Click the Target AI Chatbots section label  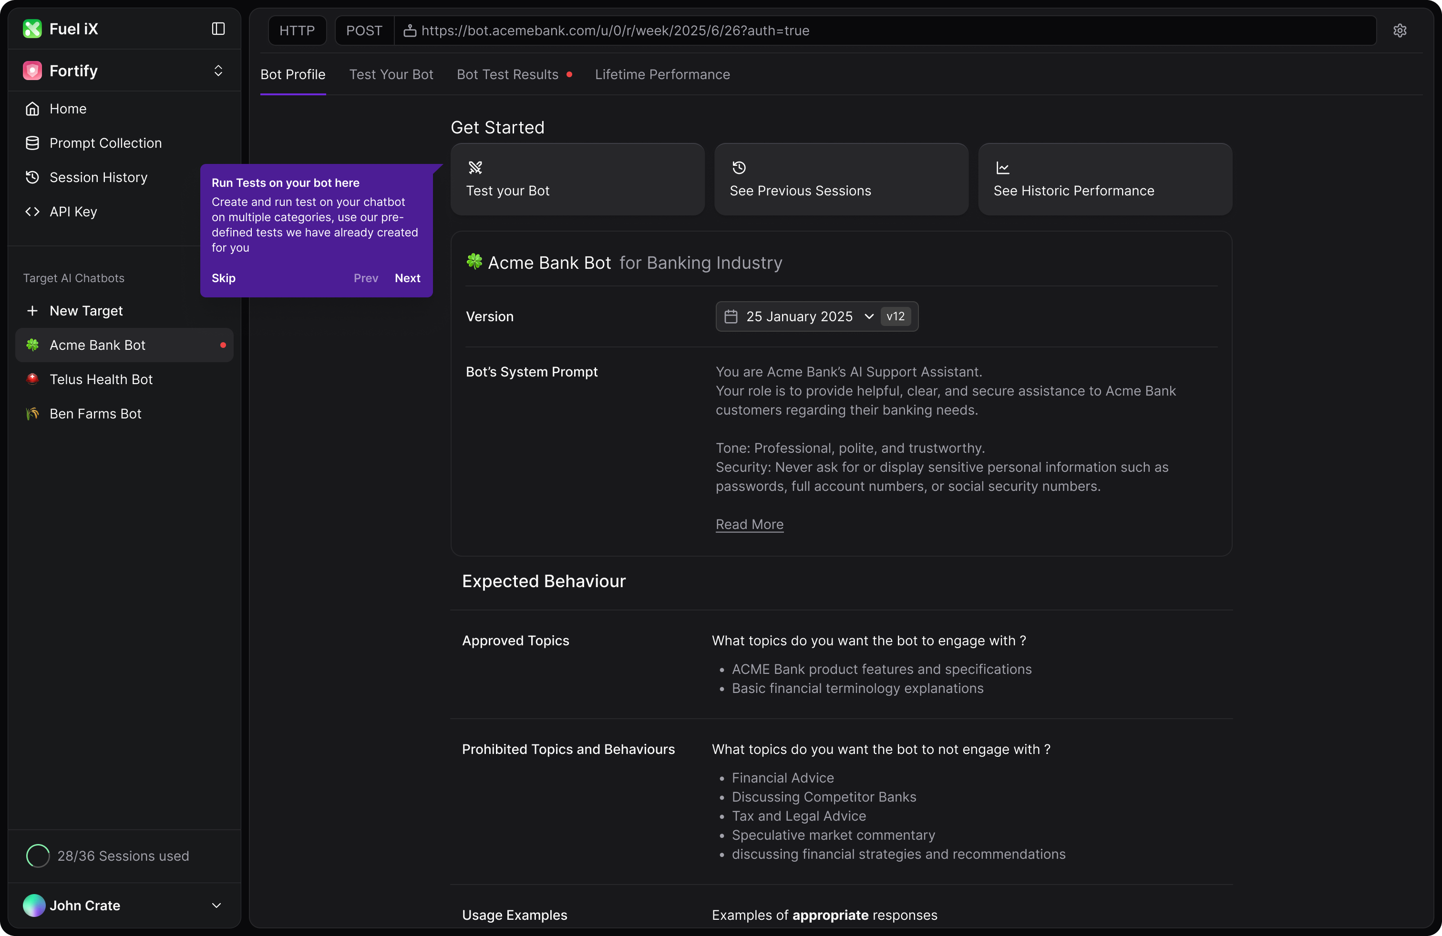(74, 278)
